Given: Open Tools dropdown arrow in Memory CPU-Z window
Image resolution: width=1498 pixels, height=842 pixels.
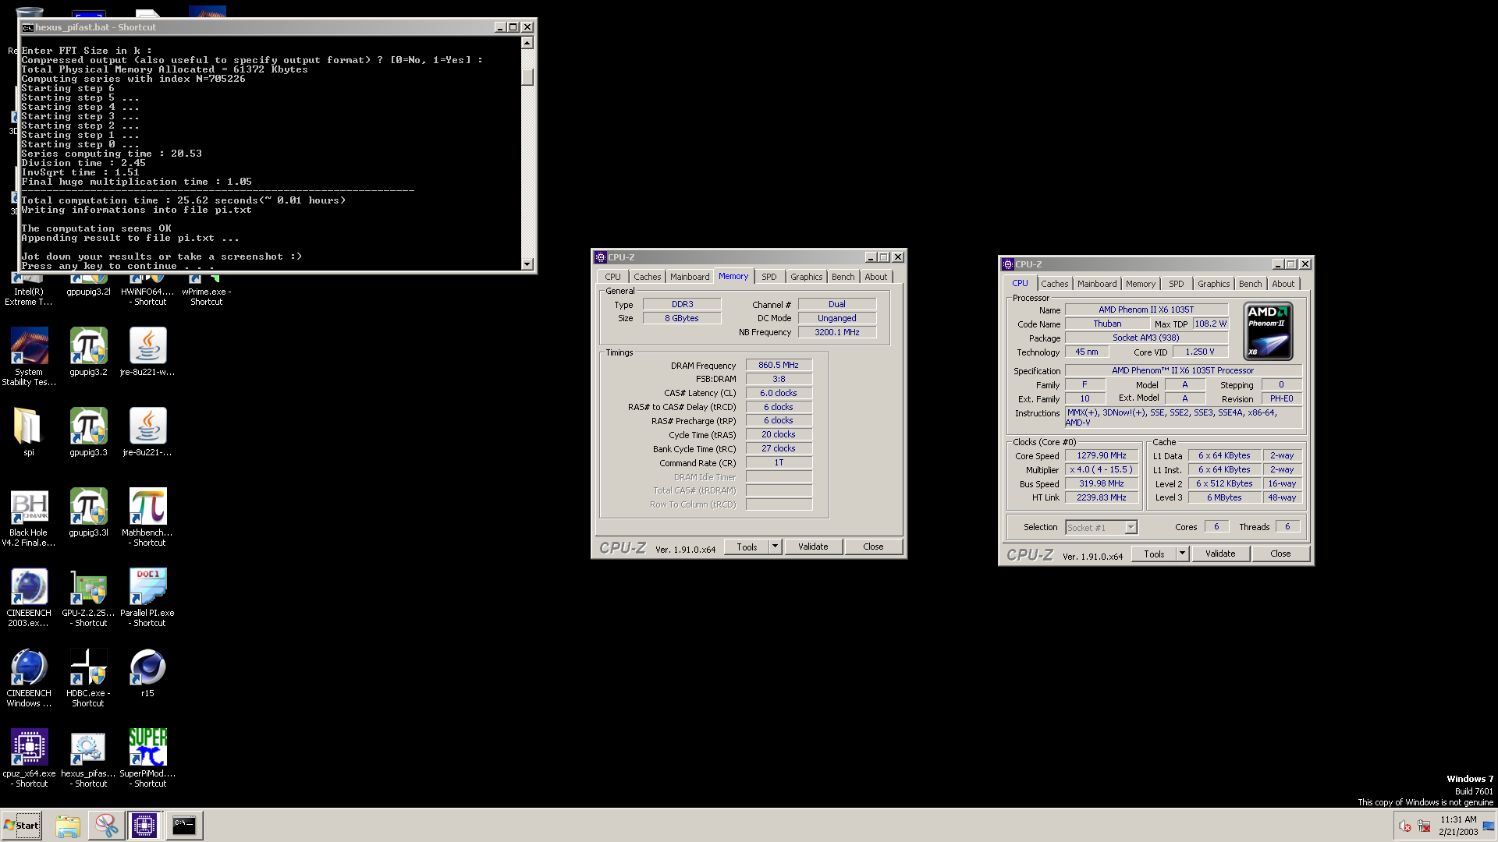Looking at the screenshot, I should tap(775, 547).
